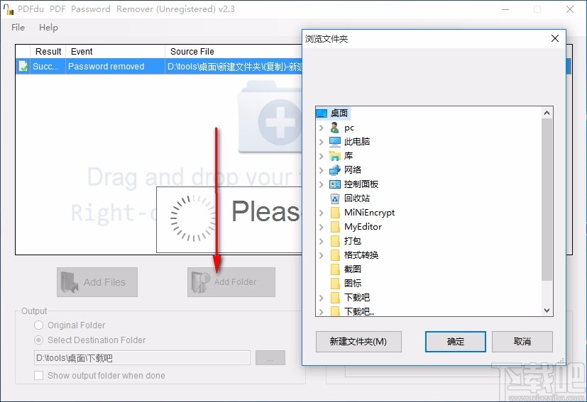Select the Original Folder radio button
The image size is (587, 402).
pos(38,325)
